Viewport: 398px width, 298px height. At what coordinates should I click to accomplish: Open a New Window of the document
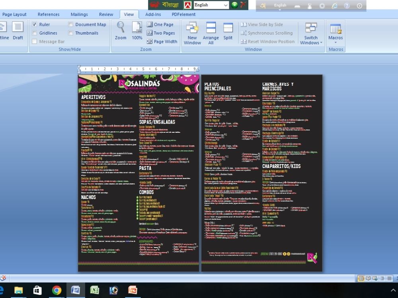coord(192,33)
